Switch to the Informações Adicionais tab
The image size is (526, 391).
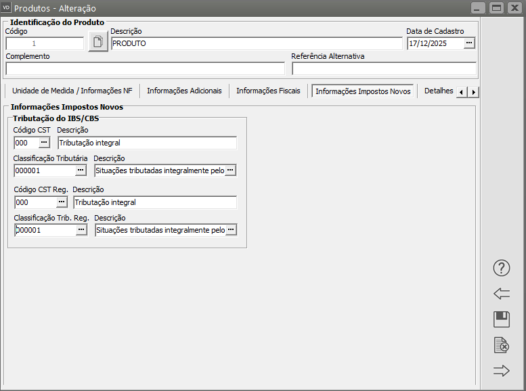coord(184,91)
